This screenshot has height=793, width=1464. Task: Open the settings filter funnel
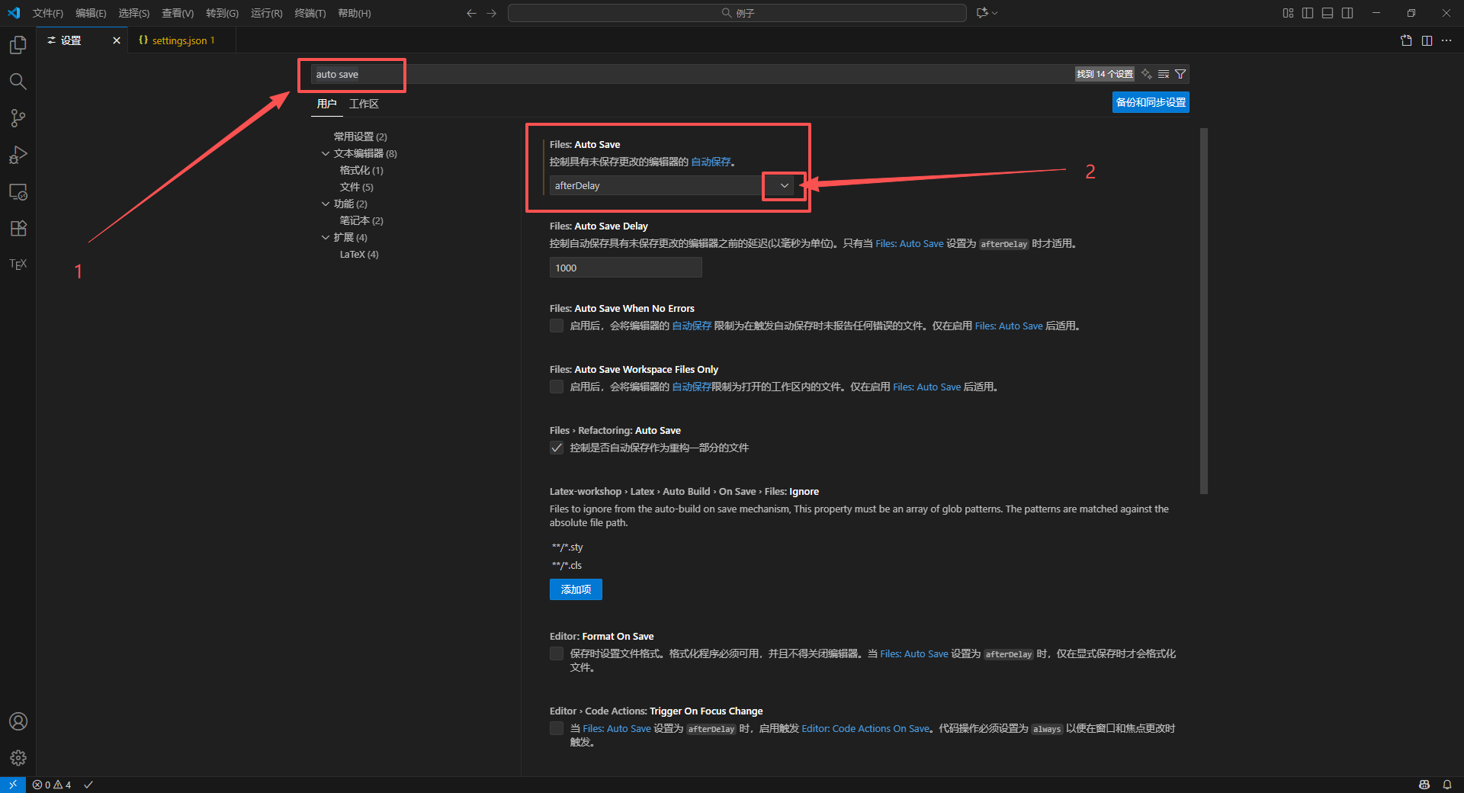pos(1180,74)
